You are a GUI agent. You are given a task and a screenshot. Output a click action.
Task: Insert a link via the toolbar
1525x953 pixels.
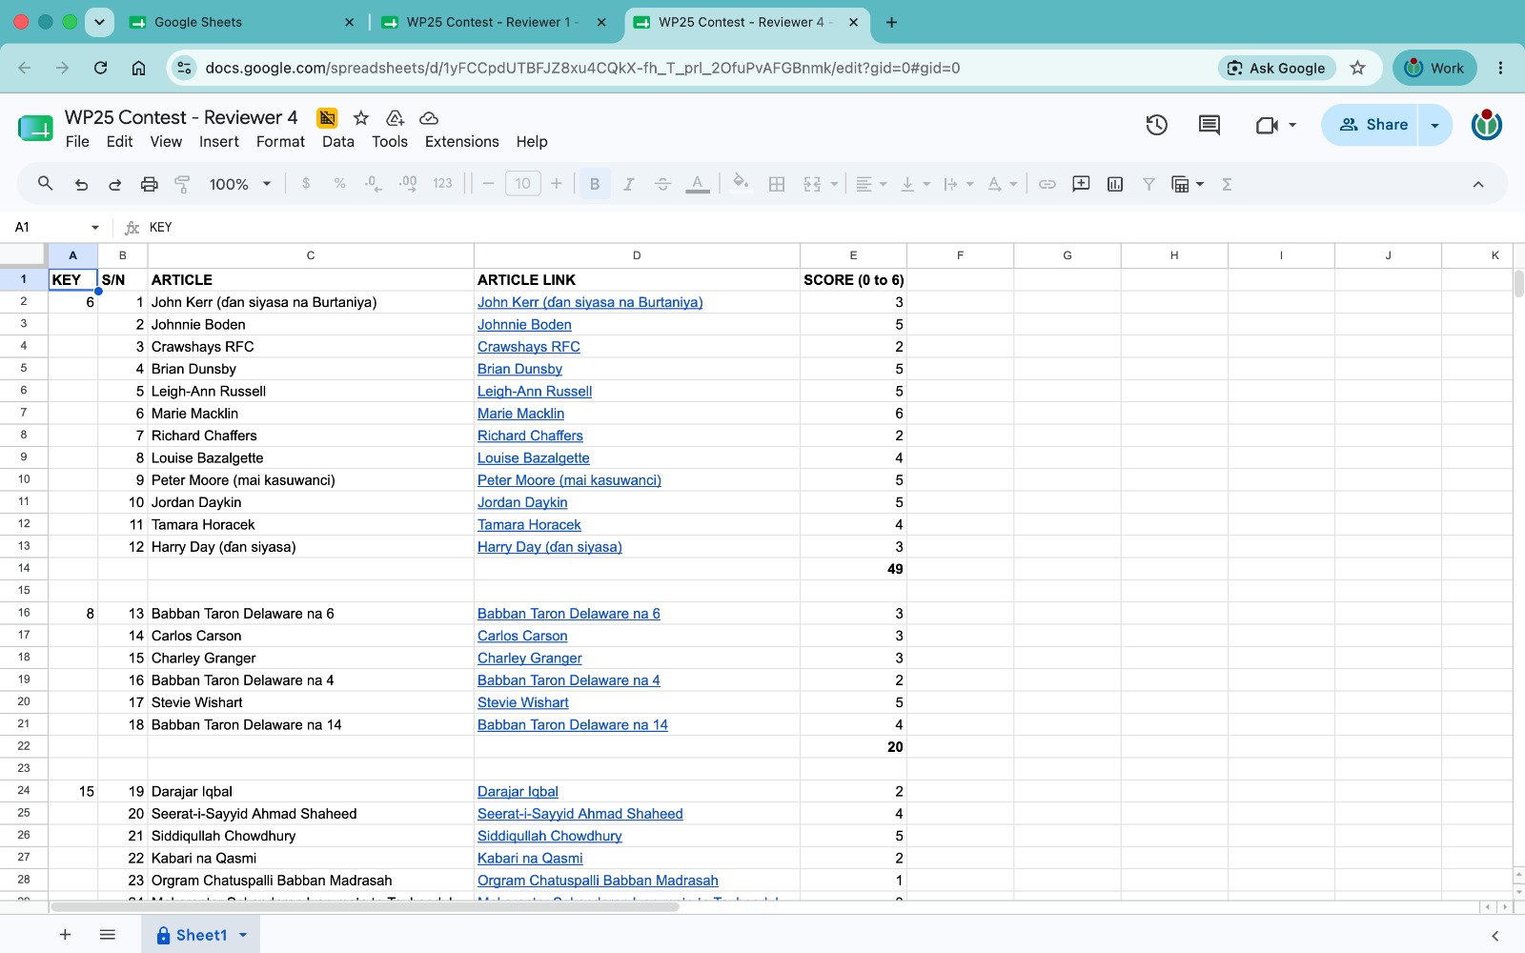[1047, 184]
